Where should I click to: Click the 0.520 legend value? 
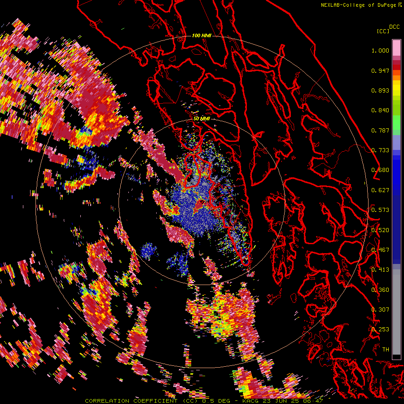(x=380, y=230)
